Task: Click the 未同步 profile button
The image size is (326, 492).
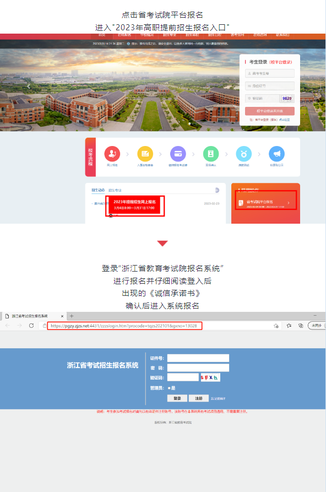Action: pyautogui.click(x=317, y=326)
